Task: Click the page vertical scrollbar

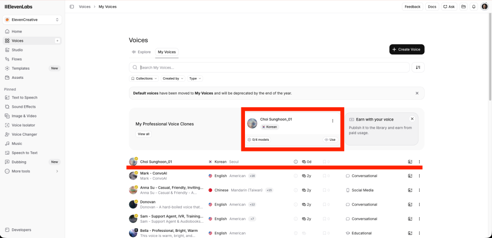Action: click(490, 56)
